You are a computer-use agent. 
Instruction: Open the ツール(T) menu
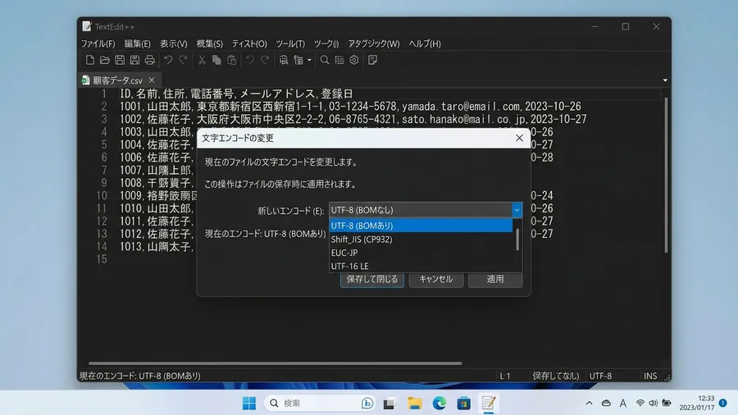coord(290,43)
